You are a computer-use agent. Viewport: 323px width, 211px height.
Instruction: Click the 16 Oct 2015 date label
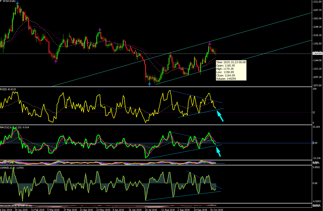pos(217,210)
